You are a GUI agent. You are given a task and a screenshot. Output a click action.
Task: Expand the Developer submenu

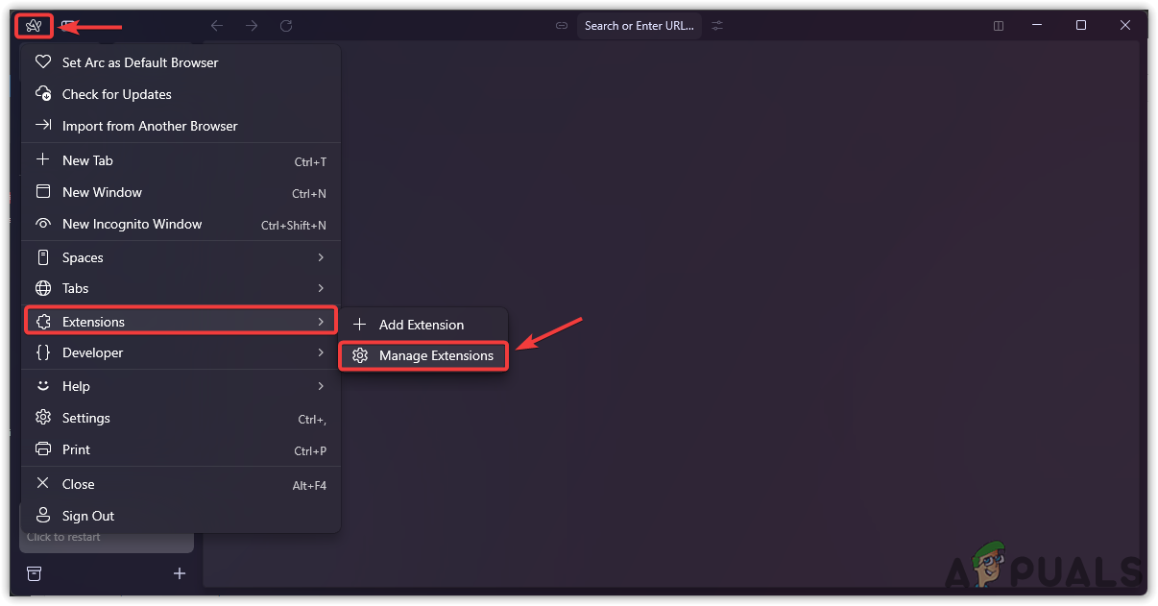click(x=181, y=352)
